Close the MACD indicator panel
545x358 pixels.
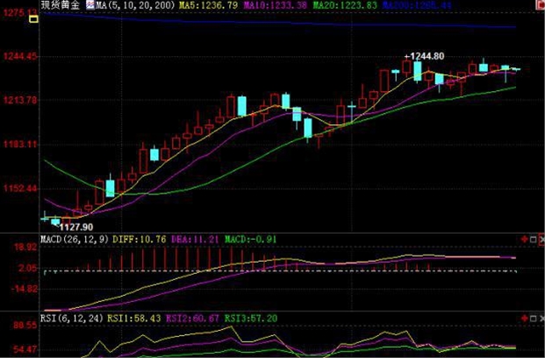tap(541, 239)
